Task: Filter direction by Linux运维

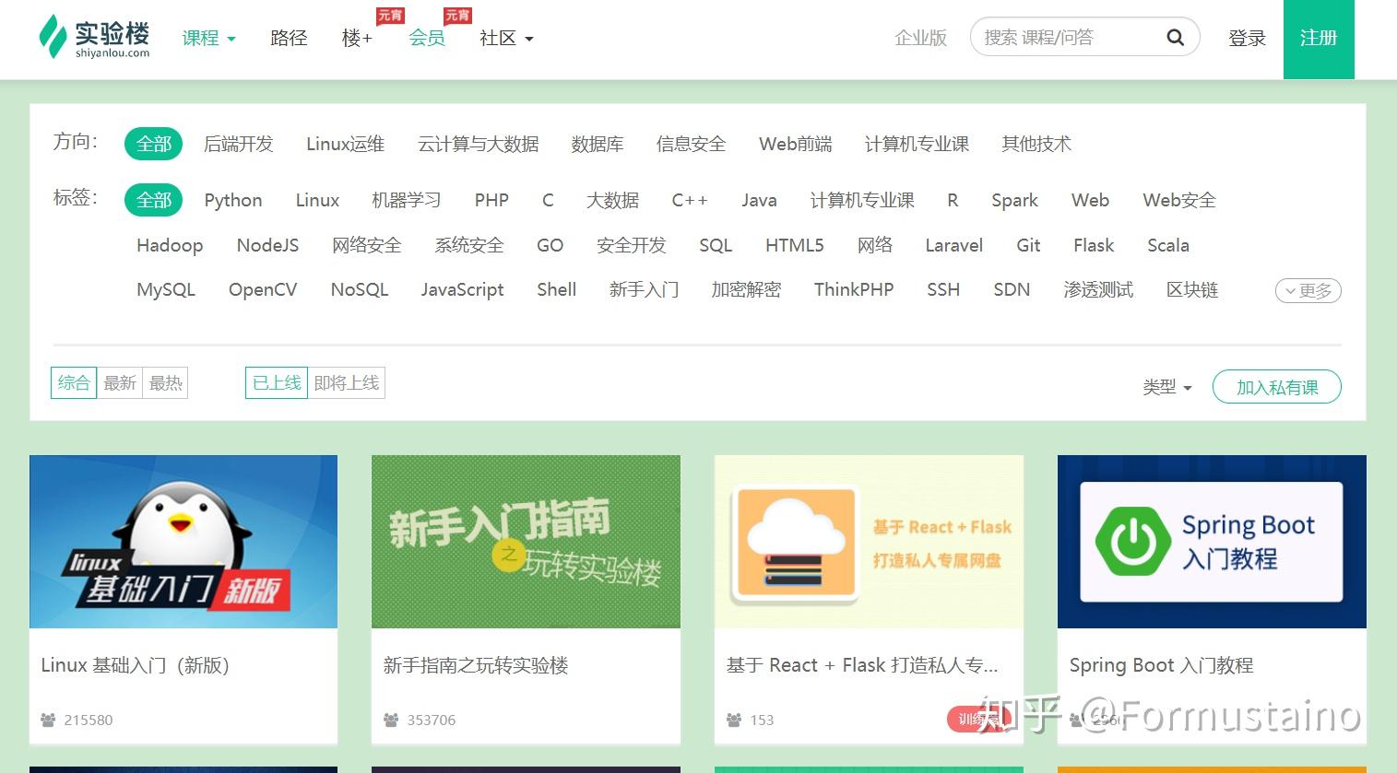Action: click(x=345, y=144)
